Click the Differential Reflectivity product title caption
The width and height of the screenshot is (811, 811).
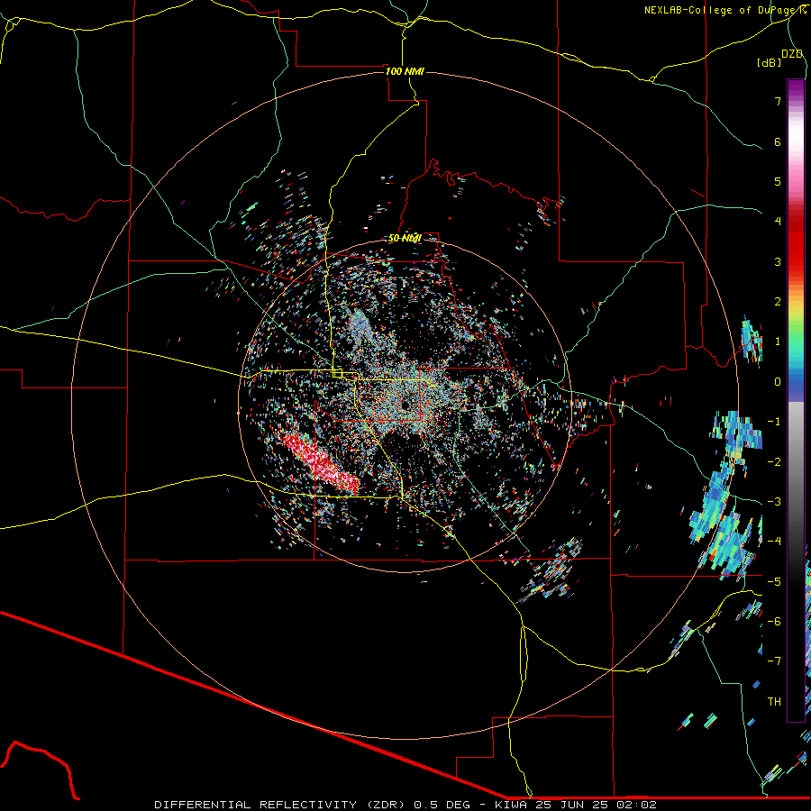tap(405, 805)
